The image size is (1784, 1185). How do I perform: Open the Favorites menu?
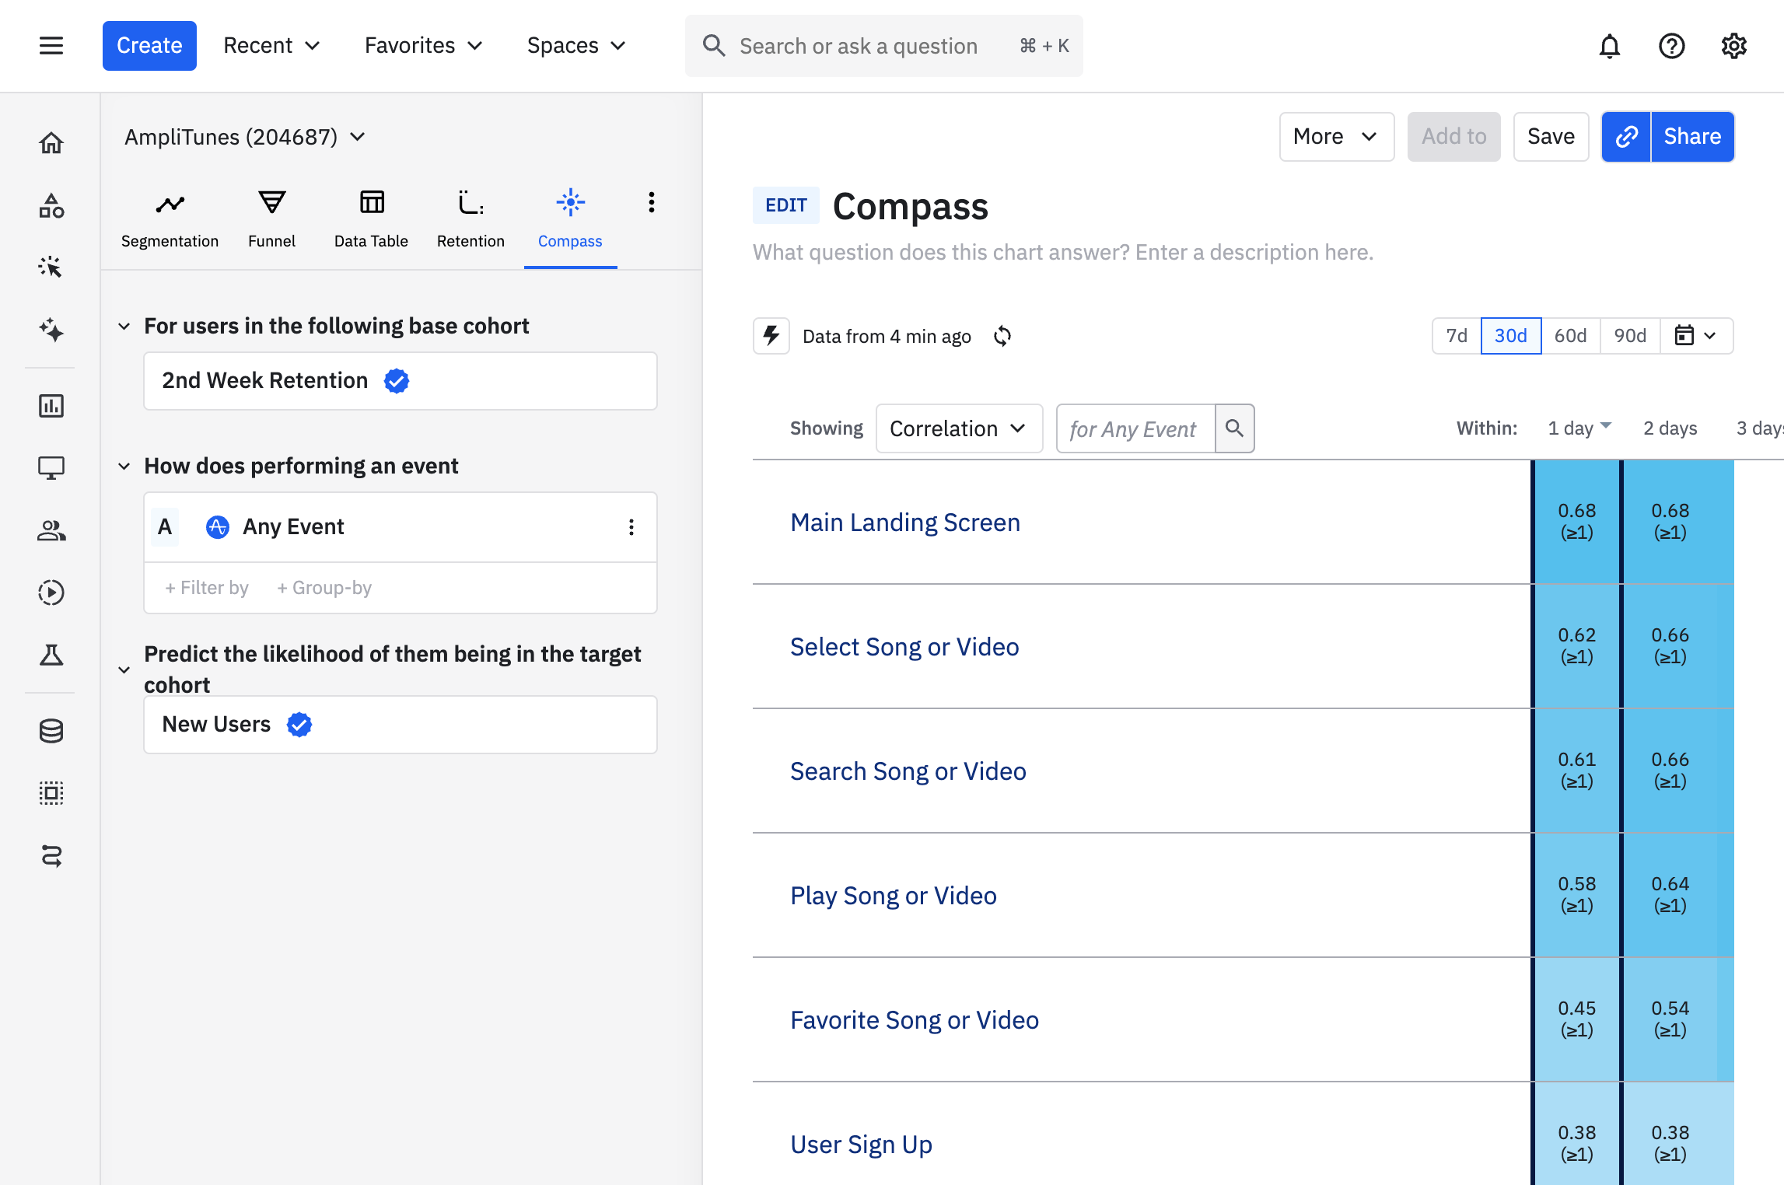click(x=423, y=46)
